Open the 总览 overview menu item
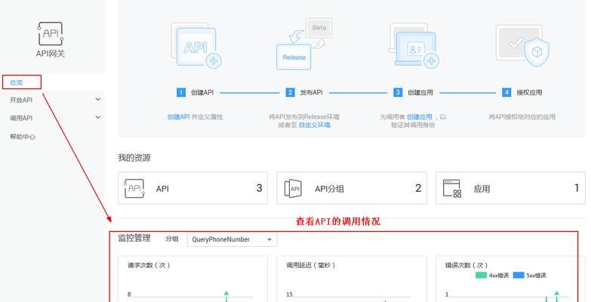The width and height of the screenshot is (591, 302). 16,82
